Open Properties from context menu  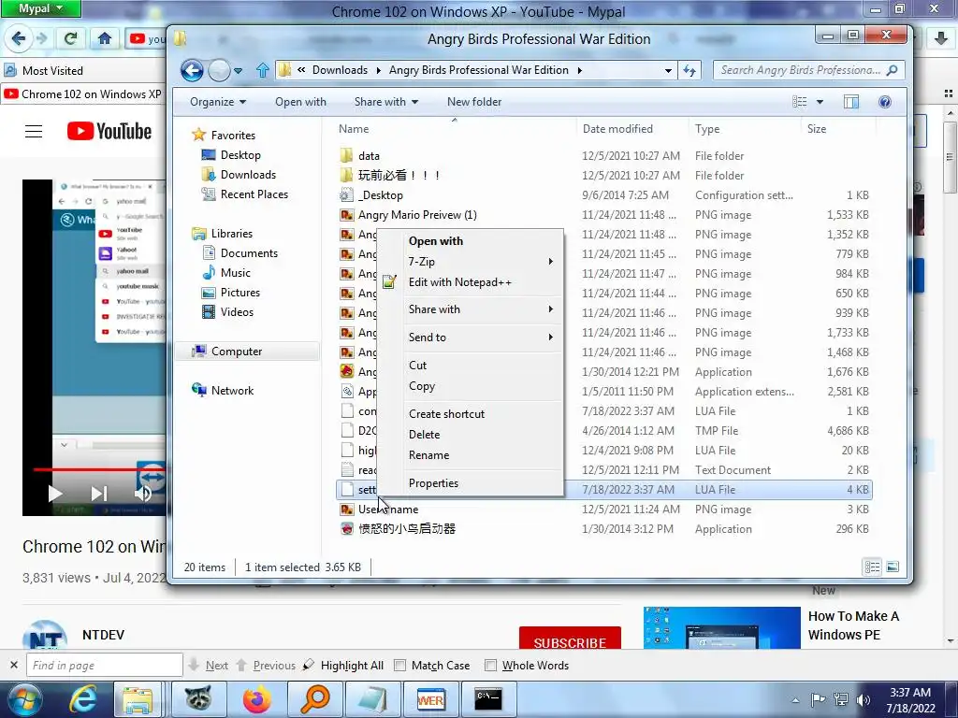click(x=482, y=483)
